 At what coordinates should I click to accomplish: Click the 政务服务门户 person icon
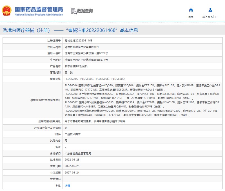click(210, 10)
